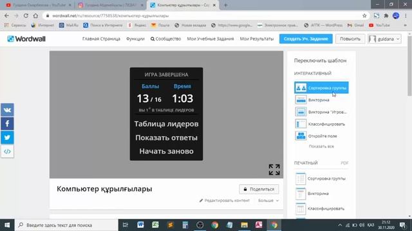The height and width of the screenshot is (231, 412).
Task: Open Task View on taskbar
Action: pyautogui.click(x=126, y=225)
